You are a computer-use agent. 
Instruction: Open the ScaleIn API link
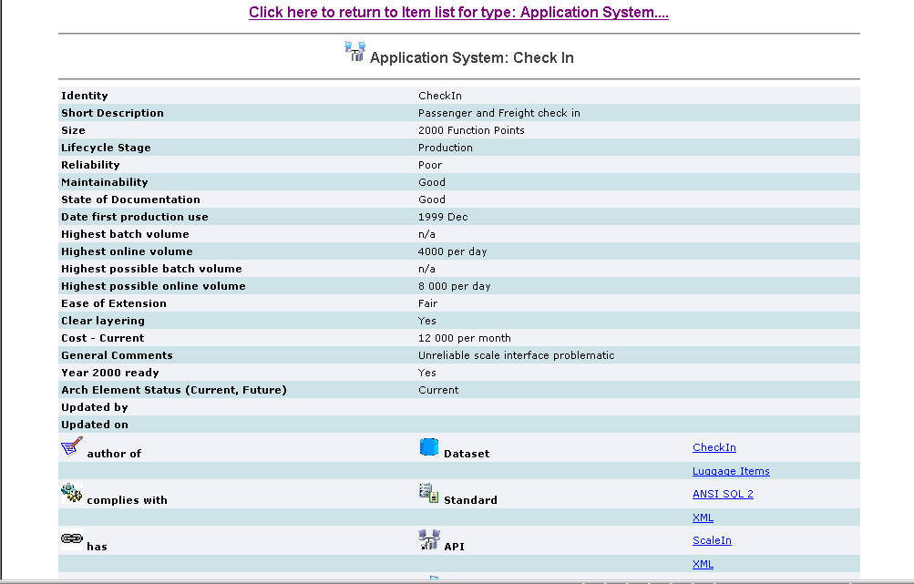tap(712, 540)
